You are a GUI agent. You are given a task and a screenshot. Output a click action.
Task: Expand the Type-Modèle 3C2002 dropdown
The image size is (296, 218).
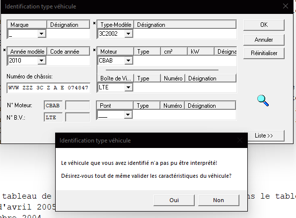point(128,34)
